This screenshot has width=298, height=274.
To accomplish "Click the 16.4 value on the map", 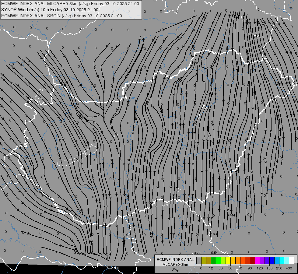I will tap(214, 234).
